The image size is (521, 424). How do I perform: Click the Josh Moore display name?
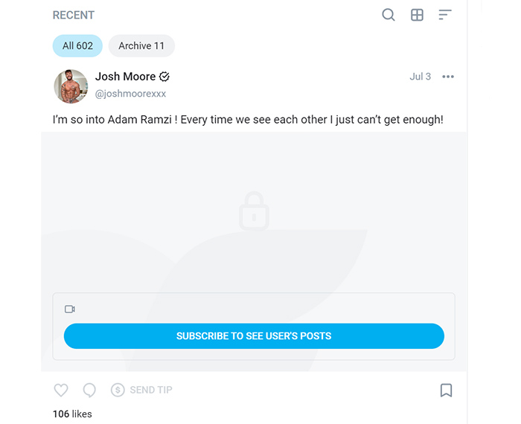(125, 77)
